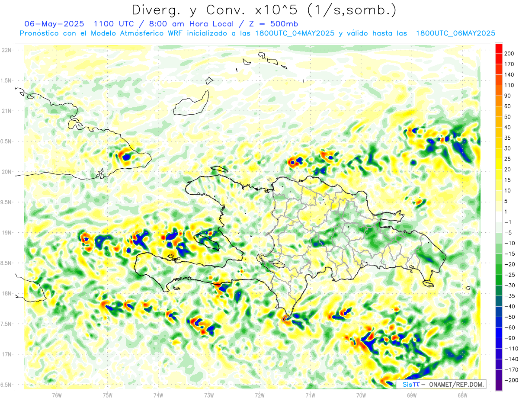Click the '8.5N' latitude label
This screenshot has height=401, width=519.
point(6,263)
